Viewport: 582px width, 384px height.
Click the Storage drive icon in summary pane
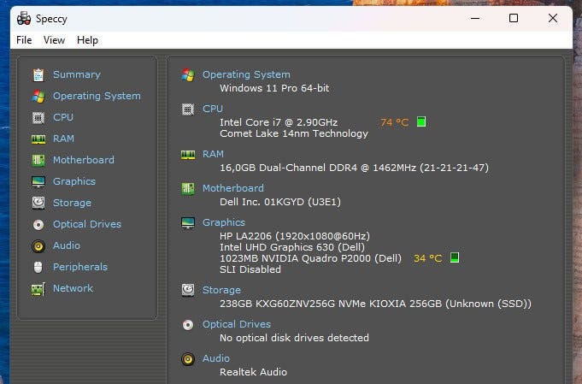[188, 290]
